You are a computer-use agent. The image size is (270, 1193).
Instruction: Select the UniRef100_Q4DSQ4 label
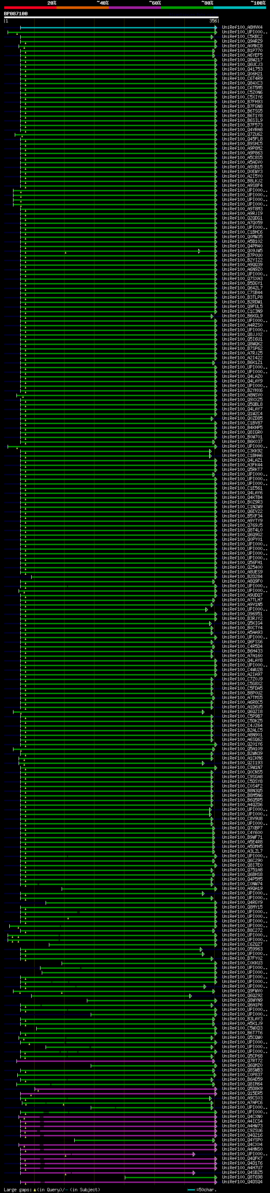point(242,1182)
